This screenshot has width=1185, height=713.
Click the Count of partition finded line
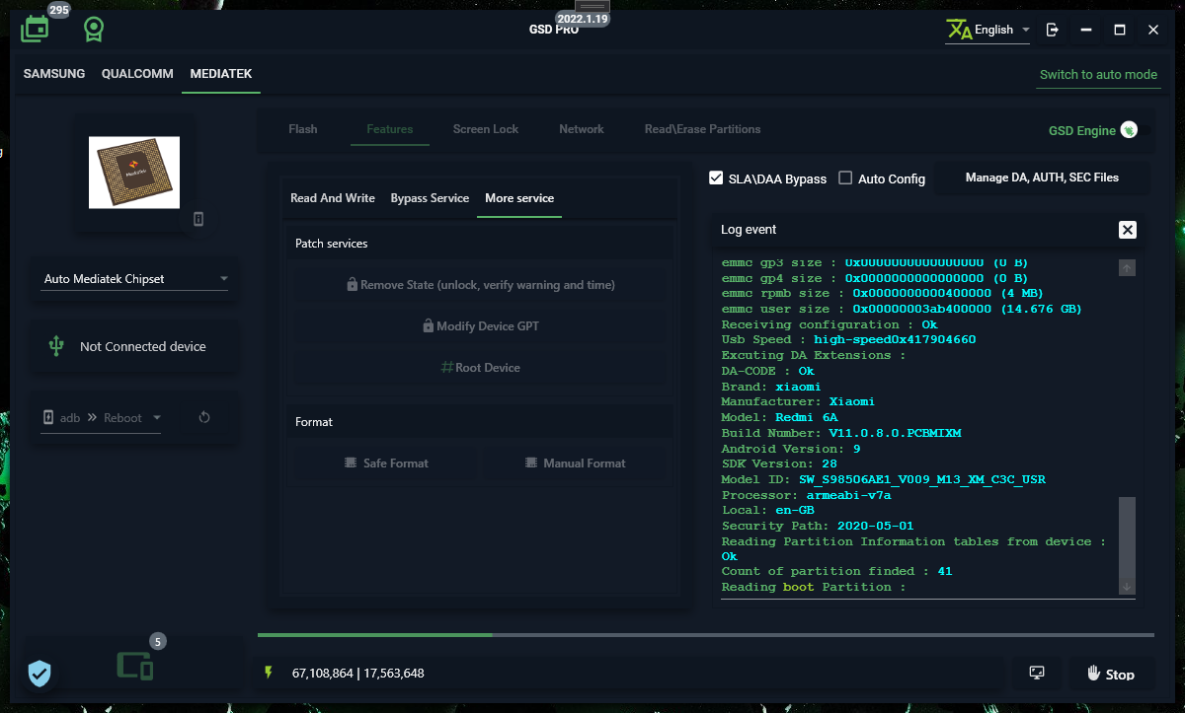click(x=836, y=571)
